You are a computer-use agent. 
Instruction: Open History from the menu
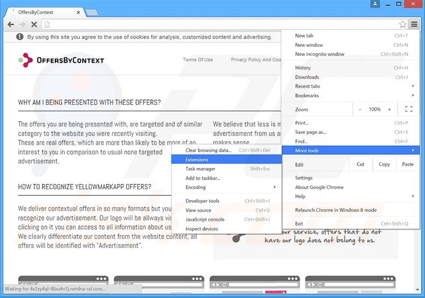(x=351, y=68)
